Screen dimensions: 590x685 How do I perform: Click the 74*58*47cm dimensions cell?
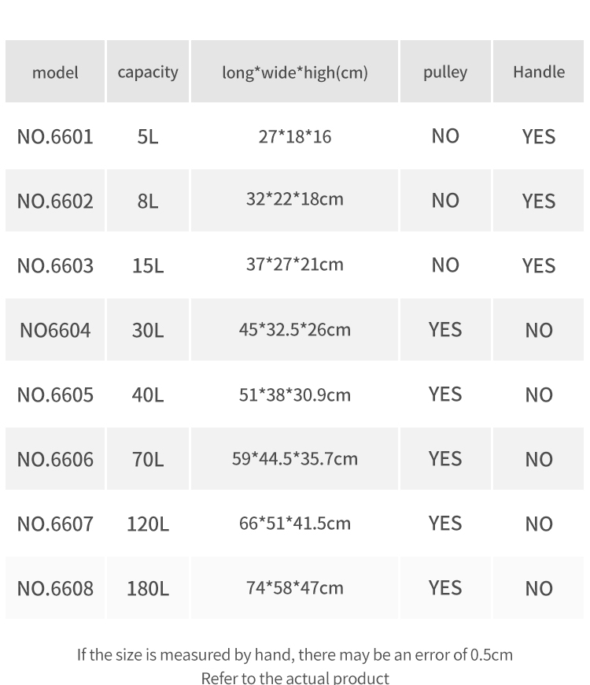point(295,587)
